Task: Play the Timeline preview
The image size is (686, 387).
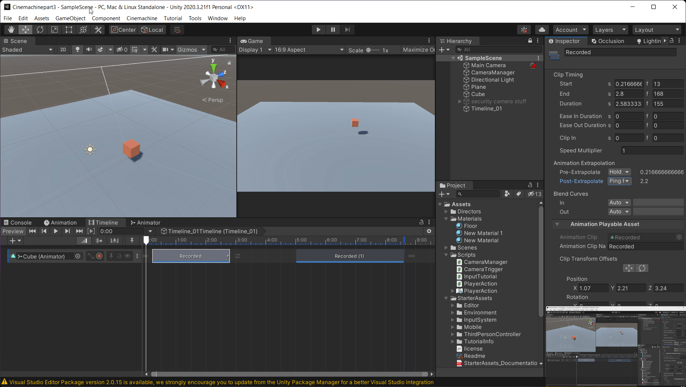Action: pyautogui.click(x=56, y=231)
